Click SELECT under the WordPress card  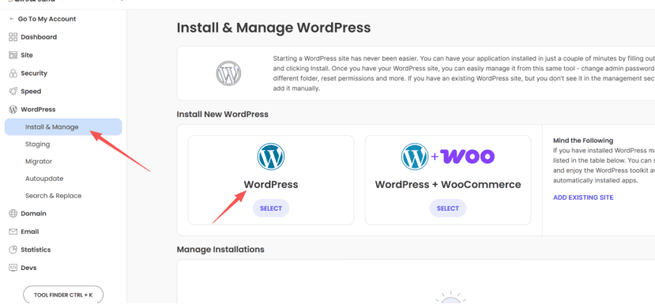pyautogui.click(x=271, y=208)
